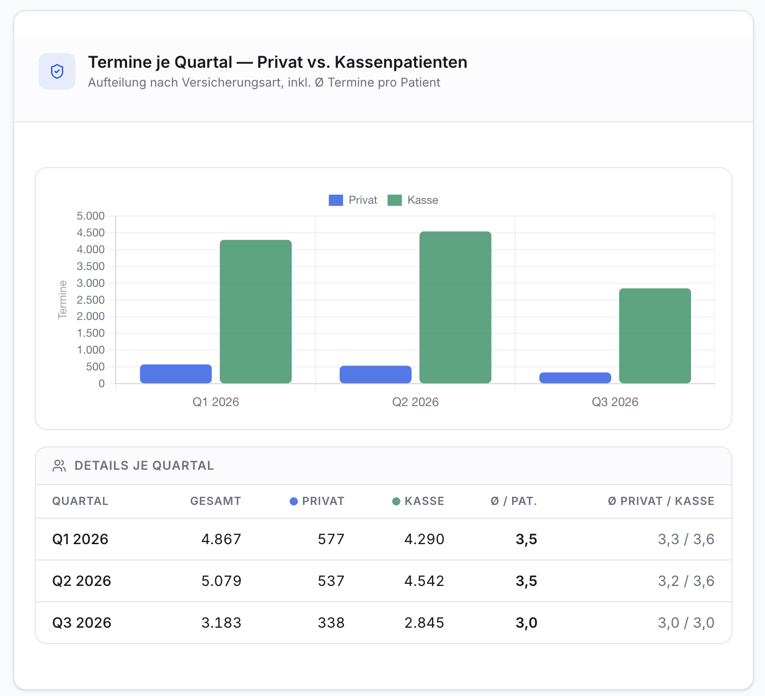Select the Privat bar for Q2 2026
The image size is (765, 696).
375,374
